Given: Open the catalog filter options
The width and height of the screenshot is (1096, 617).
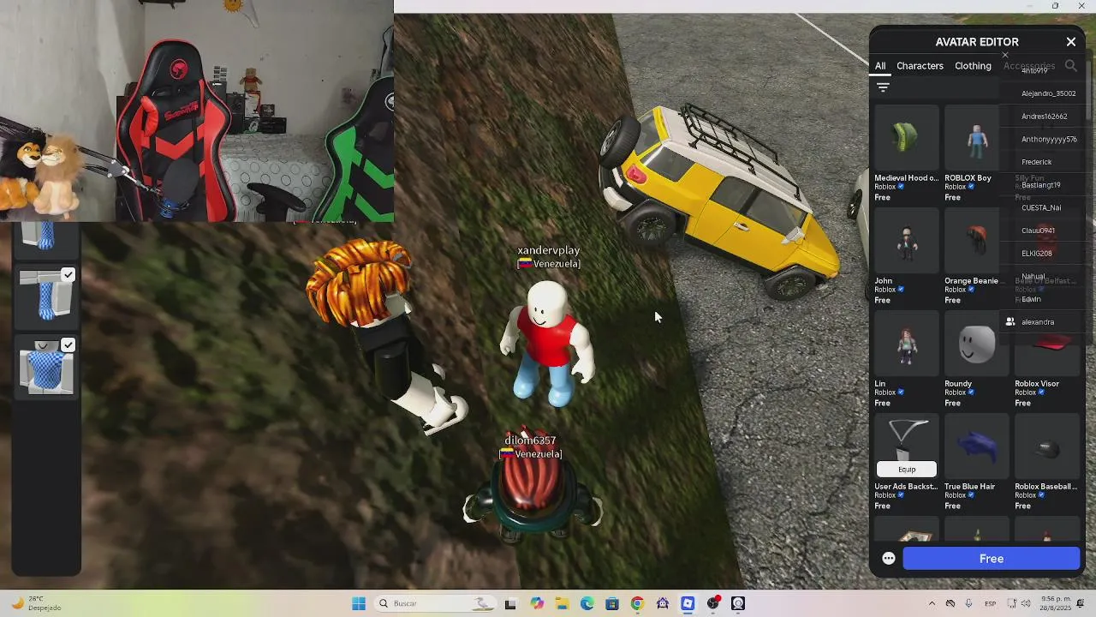Looking at the screenshot, I should point(883,87).
